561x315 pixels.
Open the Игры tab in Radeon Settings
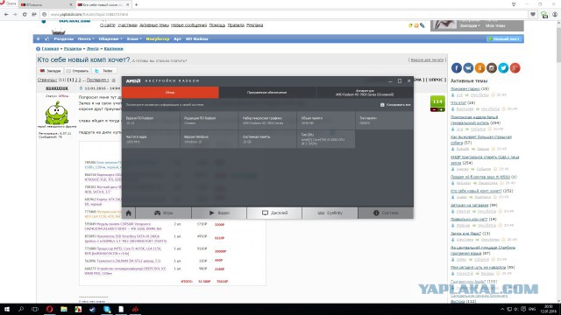coord(164,213)
